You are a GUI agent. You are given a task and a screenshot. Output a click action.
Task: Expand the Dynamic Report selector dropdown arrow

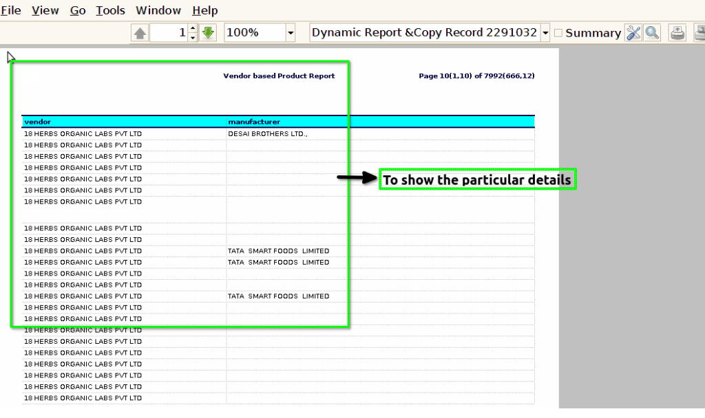tap(545, 33)
